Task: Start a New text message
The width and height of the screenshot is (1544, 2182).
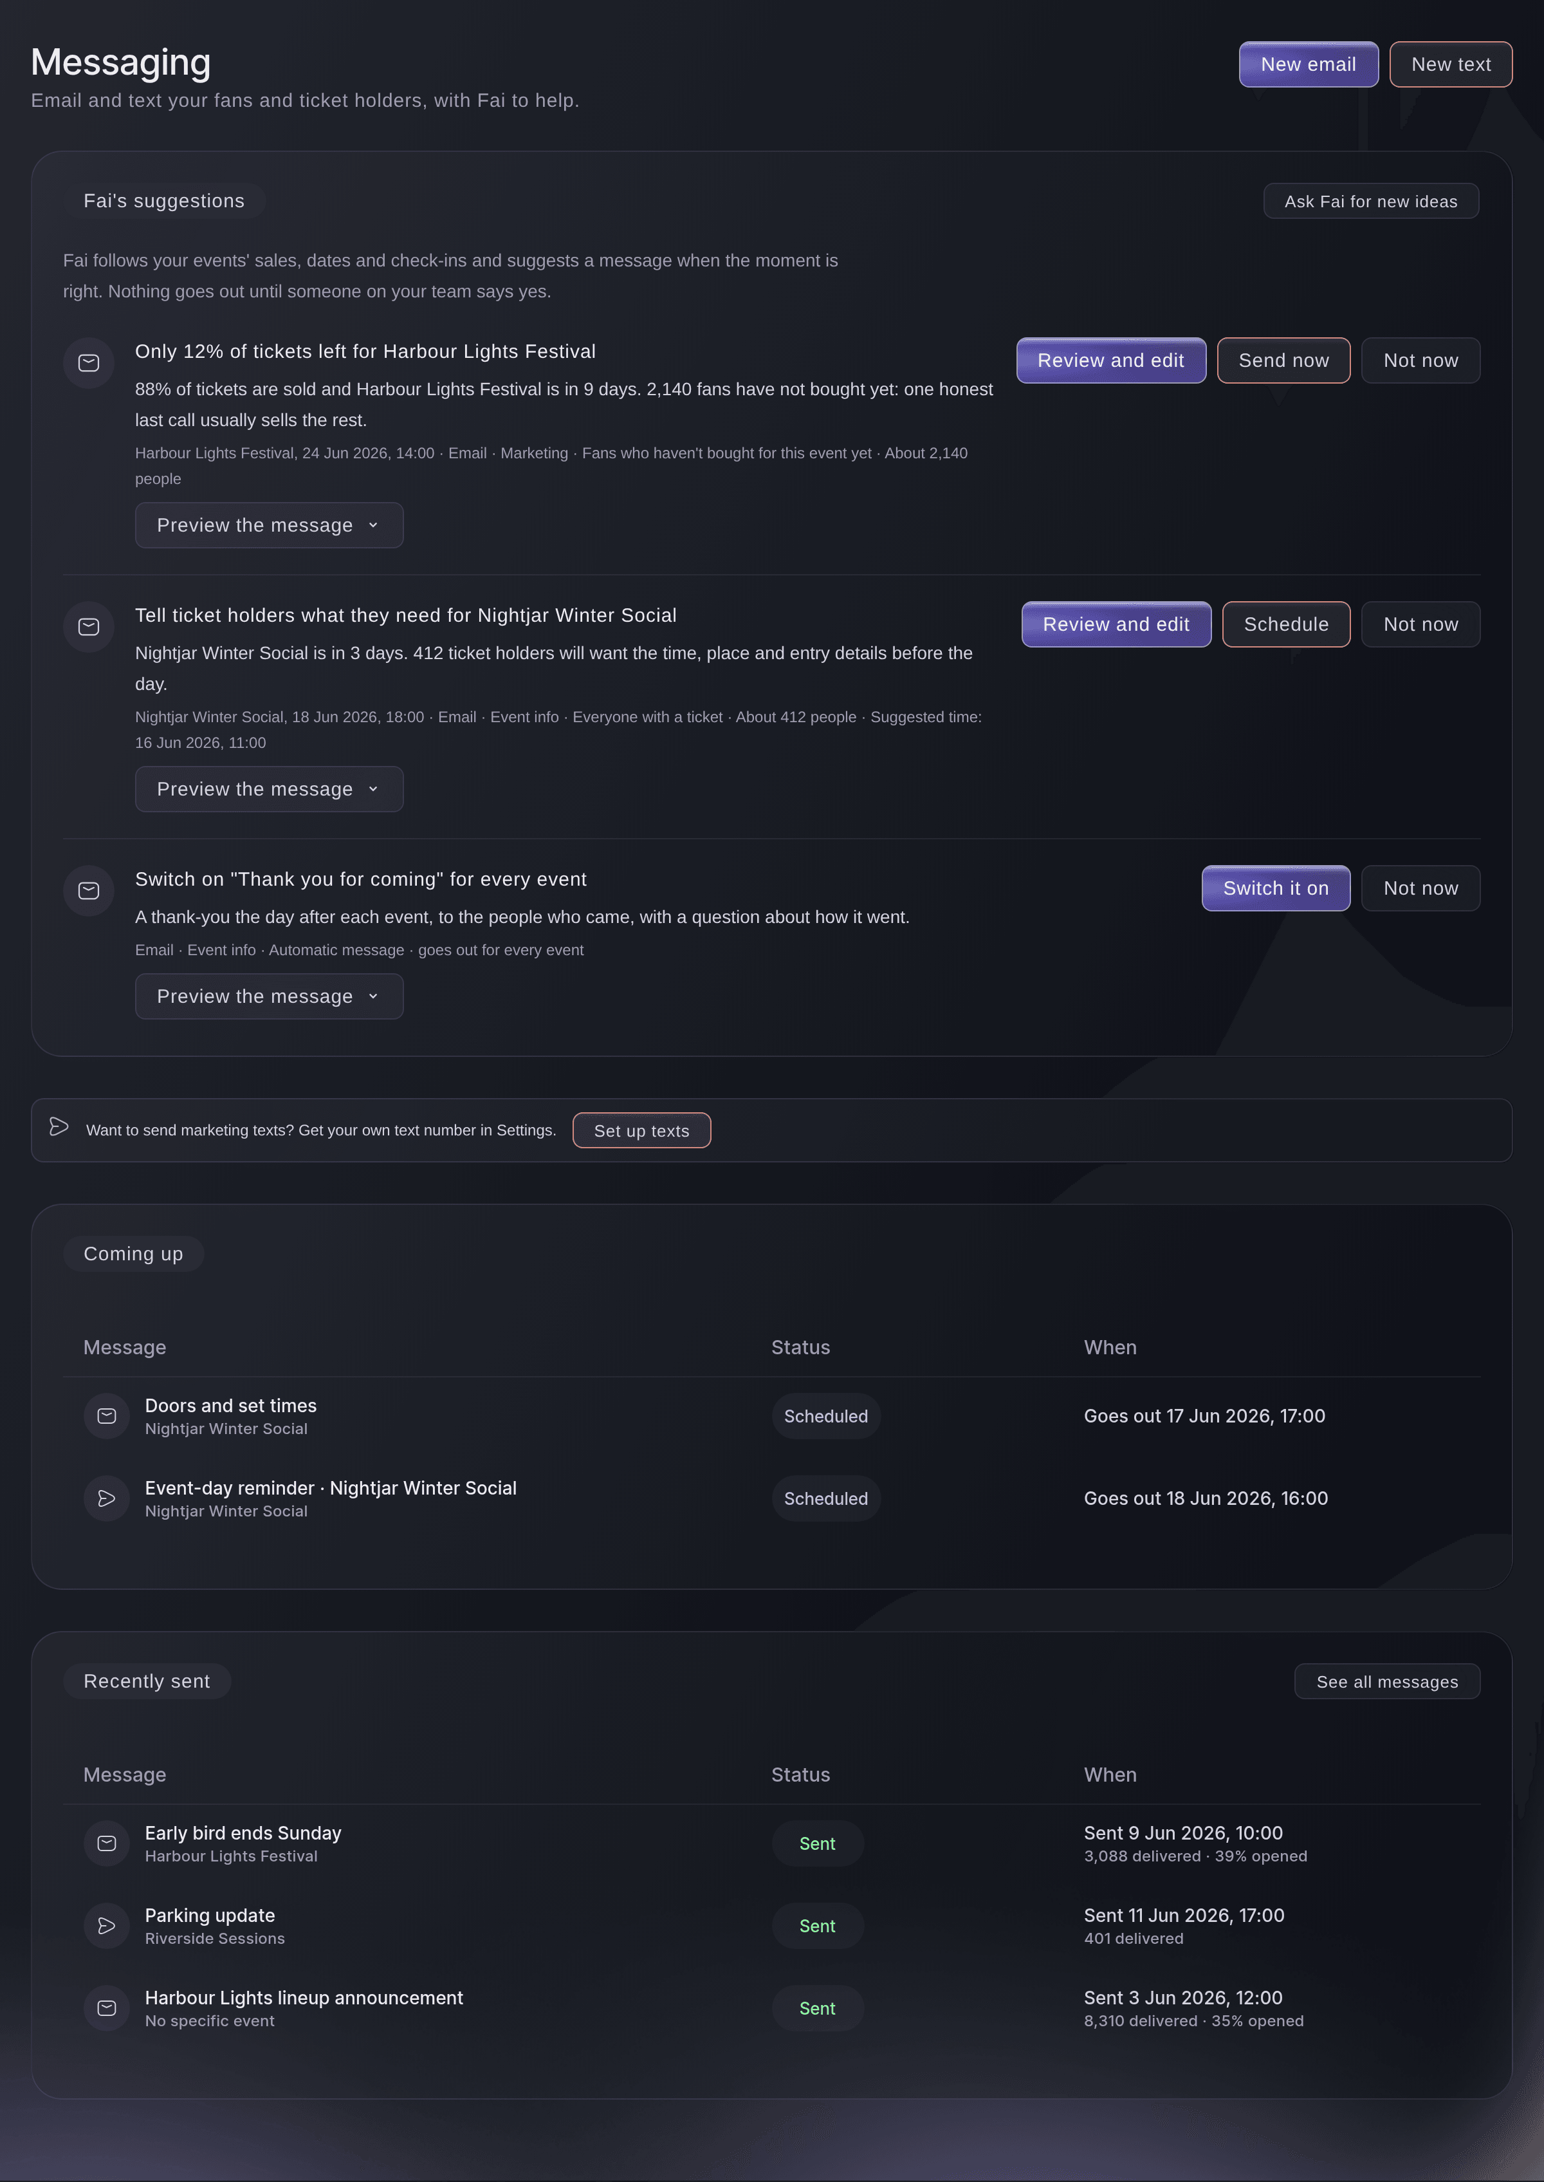Action: [x=1451, y=64]
